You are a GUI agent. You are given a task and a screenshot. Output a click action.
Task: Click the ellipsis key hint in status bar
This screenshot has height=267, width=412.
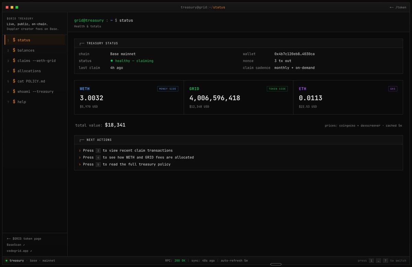pyautogui.click(x=378, y=260)
